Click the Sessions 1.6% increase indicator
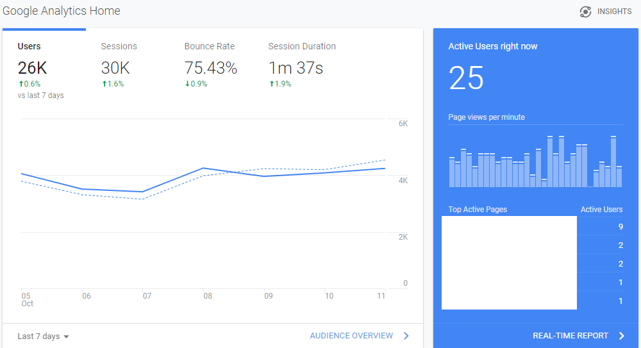 (113, 84)
